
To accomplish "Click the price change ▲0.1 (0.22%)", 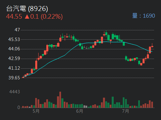I will [44, 17].
